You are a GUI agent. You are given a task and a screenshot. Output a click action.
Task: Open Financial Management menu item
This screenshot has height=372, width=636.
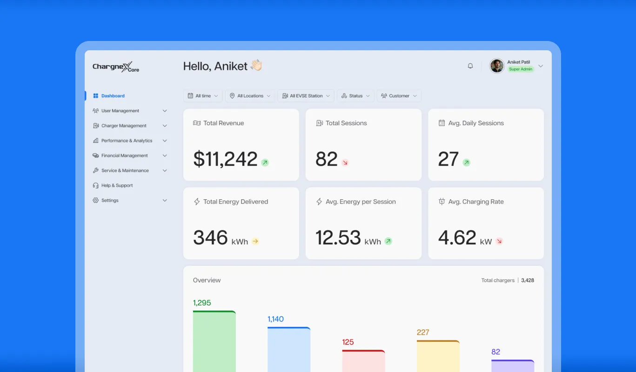[125, 156]
